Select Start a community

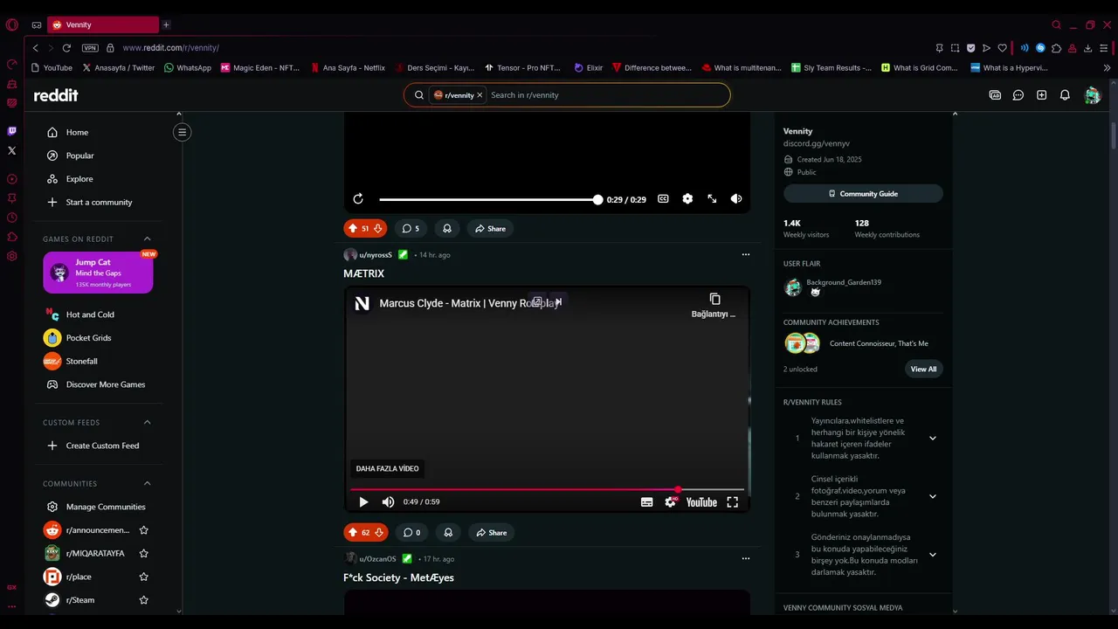pyautogui.click(x=98, y=202)
